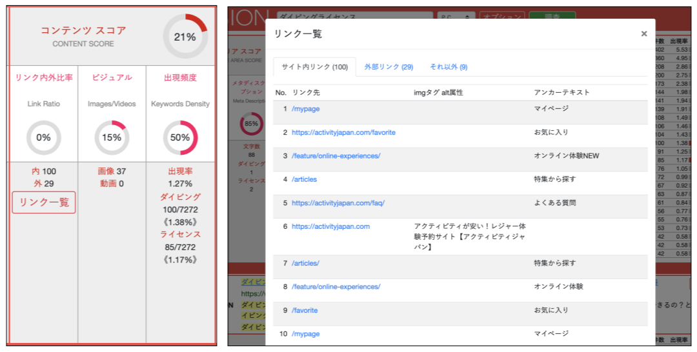This screenshot has height=352, width=697.
Task: Click the 出現頻度 heading
Action: pos(180,77)
